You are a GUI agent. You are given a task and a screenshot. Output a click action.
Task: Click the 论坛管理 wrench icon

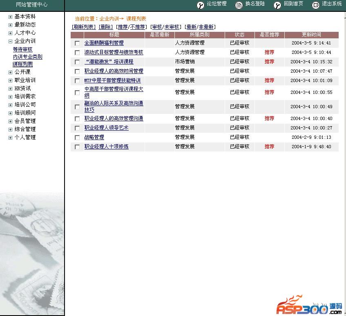[200, 5]
